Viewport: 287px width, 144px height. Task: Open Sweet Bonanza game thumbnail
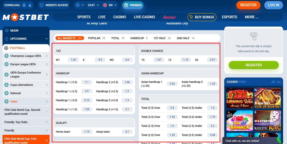click(x=240, y=120)
